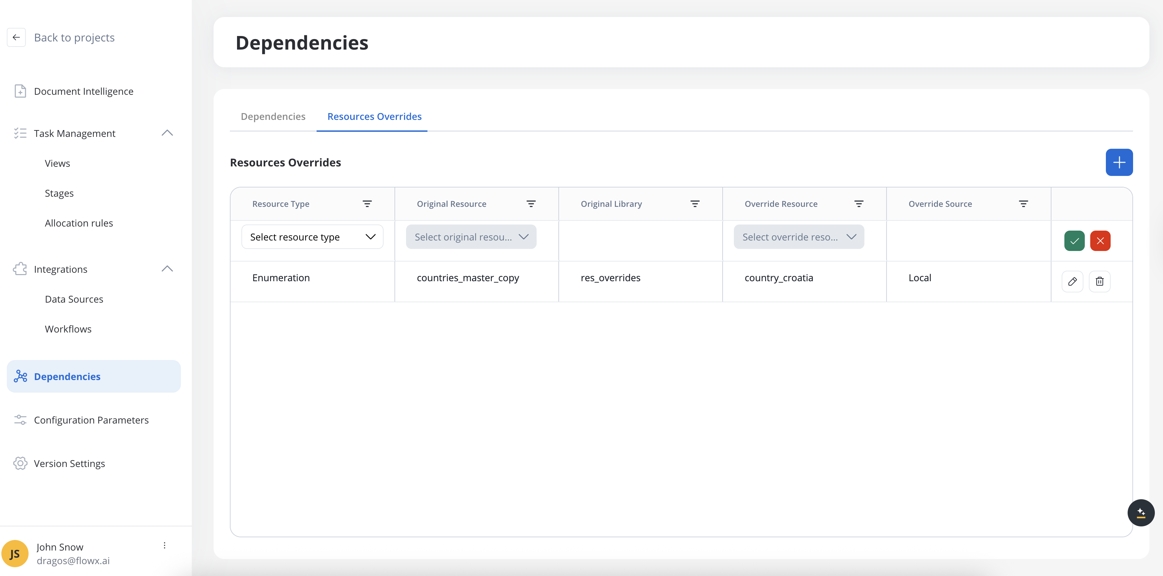This screenshot has width=1163, height=576.
Task: Click the blue plus add override button
Action: [1119, 162]
